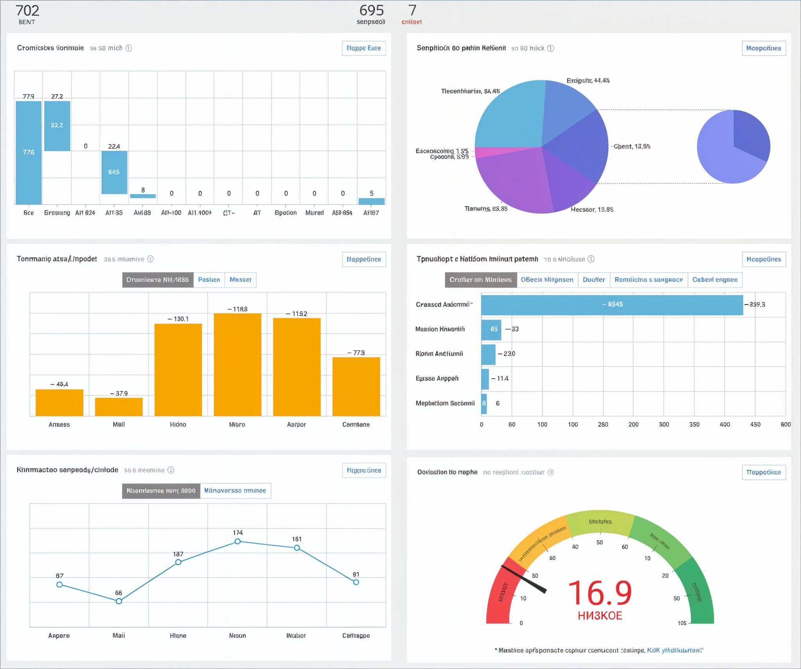Click details button on gauge panel

763,472
